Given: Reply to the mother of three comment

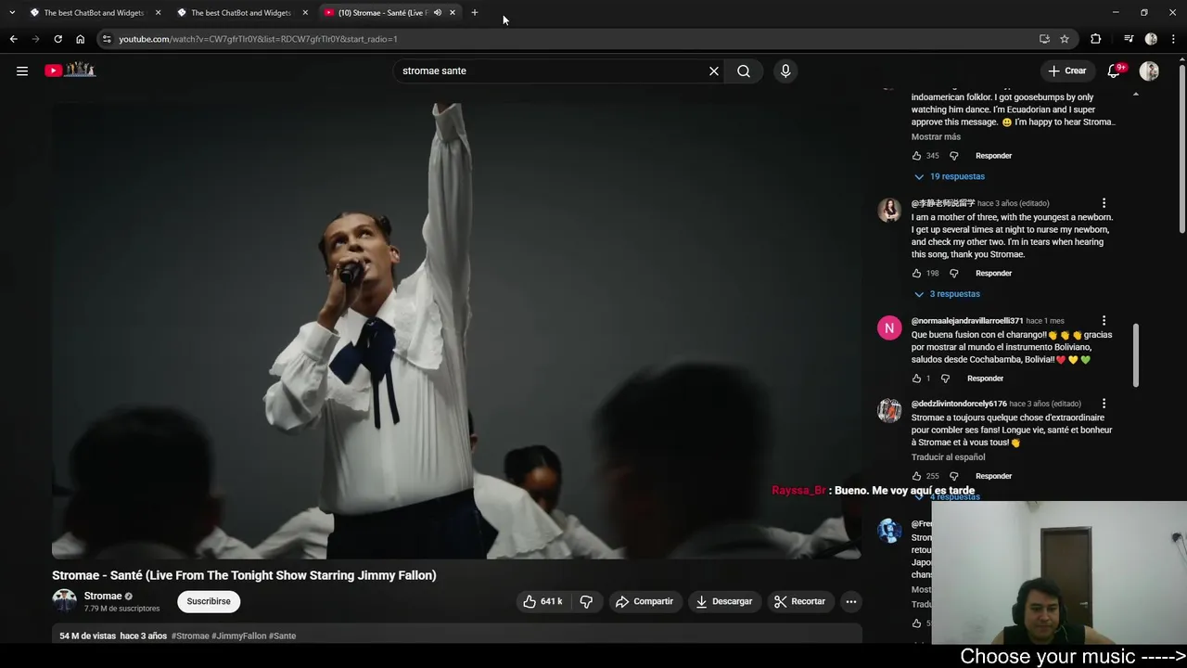Looking at the screenshot, I should 993,274.
